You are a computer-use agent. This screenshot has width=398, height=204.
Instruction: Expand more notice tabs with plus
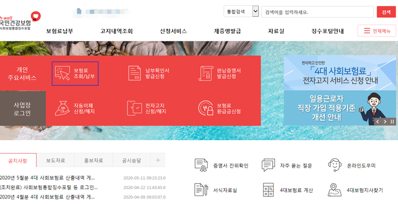(x=158, y=160)
